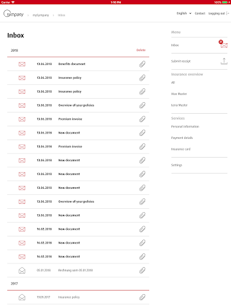231x308 pixels.
Task: Click the upload icon next to Submit receipt
Action: (x=224, y=61)
